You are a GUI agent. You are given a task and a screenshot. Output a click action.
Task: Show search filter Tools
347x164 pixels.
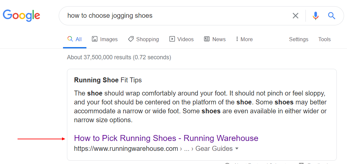[325, 39]
